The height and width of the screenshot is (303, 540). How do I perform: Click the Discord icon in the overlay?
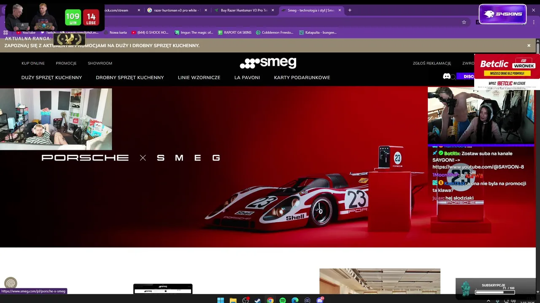[447, 77]
